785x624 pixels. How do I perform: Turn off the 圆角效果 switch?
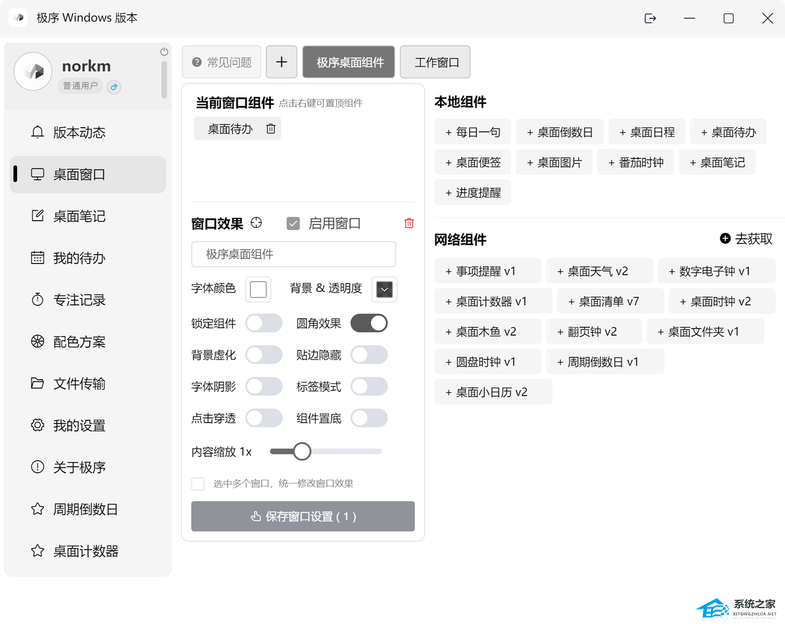[x=369, y=323]
